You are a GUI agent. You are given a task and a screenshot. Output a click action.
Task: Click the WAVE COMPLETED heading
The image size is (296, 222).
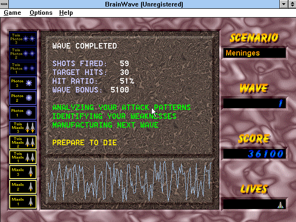[85, 46]
